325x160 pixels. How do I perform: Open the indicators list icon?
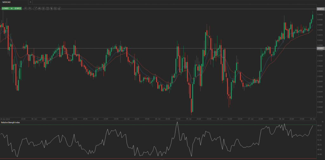(43, 8)
